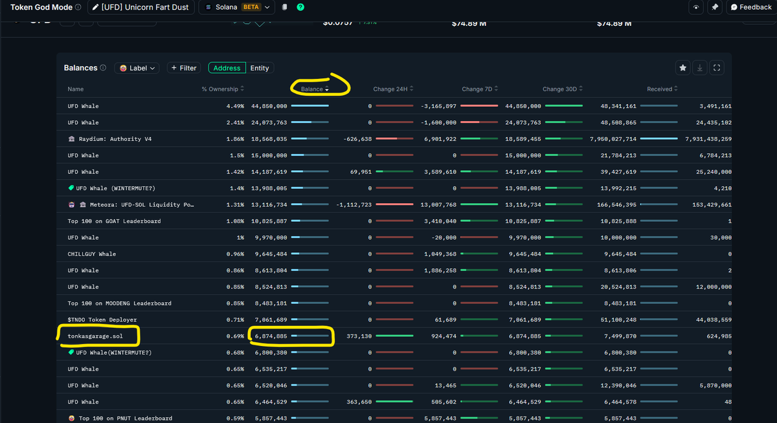777x423 pixels.
Task: Click the document icon next to the Solana selector
Action: [285, 7]
